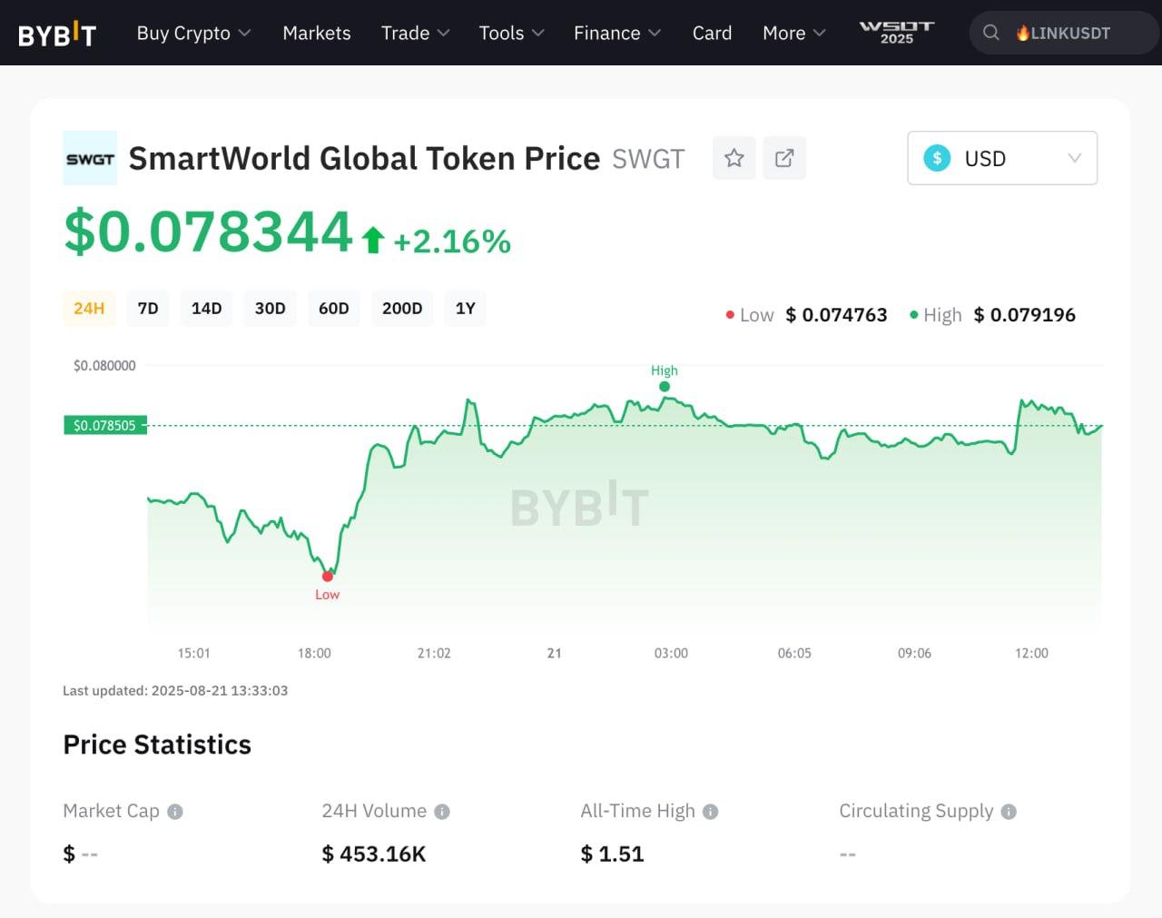Click the LINKUSDT search field
This screenshot has height=918, width=1162.
click(x=1064, y=33)
